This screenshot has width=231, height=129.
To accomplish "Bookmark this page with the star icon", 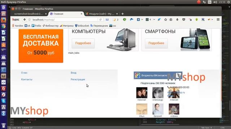I will click(166, 19).
